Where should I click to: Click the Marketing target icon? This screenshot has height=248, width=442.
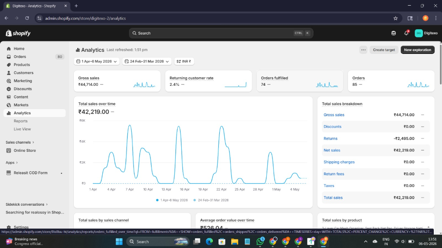click(x=9, y=81)
